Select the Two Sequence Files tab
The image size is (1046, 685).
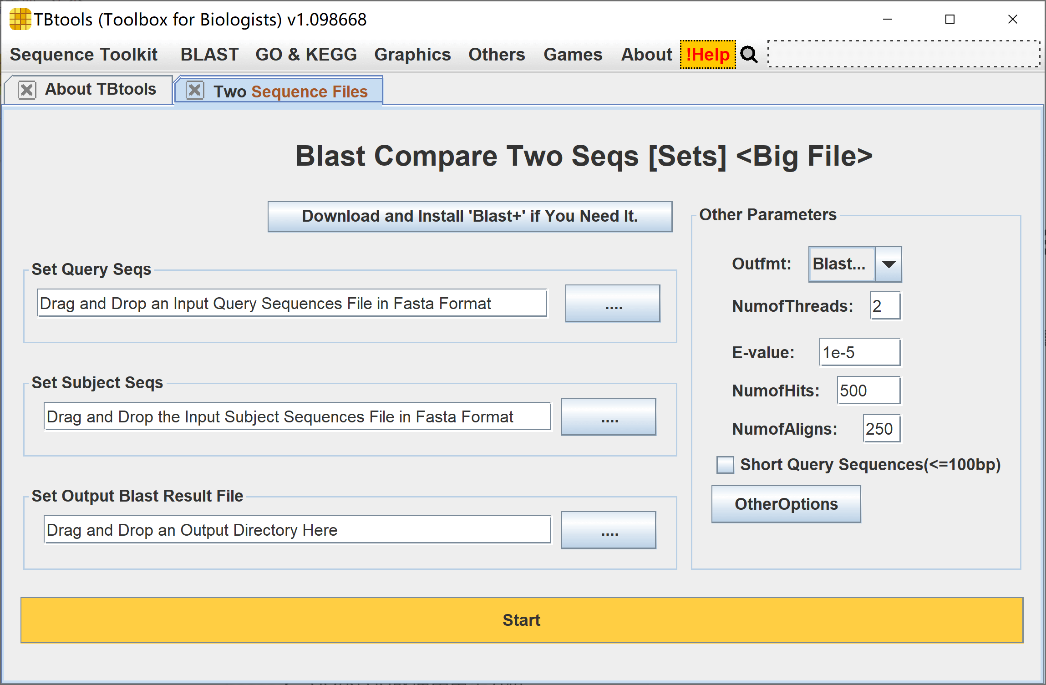(x=290, y=91)
